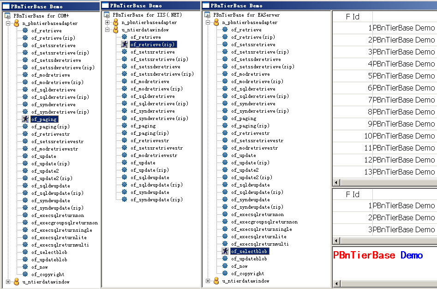437x289 pixels.
Task: Click gear icon of of_now in EAServer tree
Action: pos(225,266)
